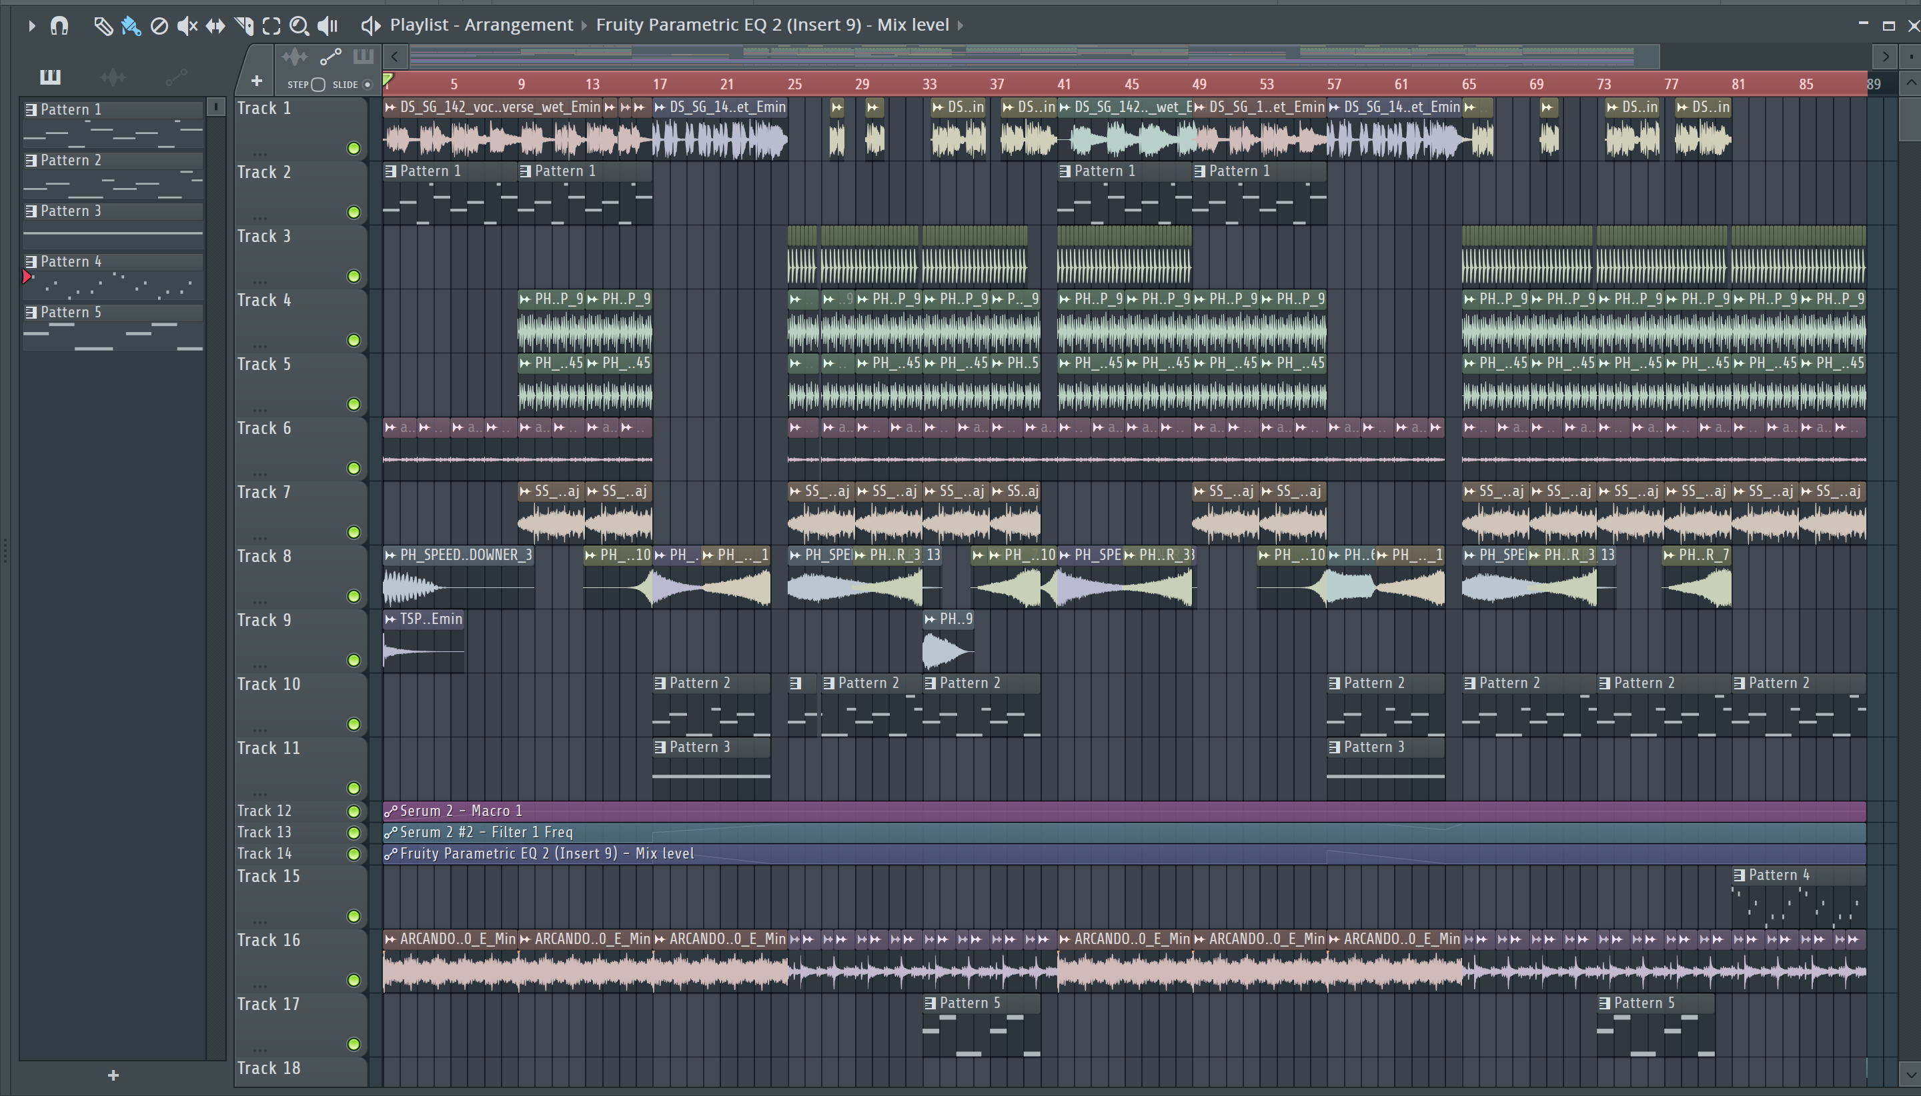Open TSP..Emin clip menu on Track 9

tap(390, 619)
